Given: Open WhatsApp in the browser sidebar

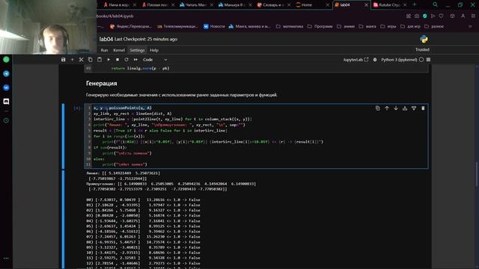Looking at the screenshot, I should coord(6,60).
